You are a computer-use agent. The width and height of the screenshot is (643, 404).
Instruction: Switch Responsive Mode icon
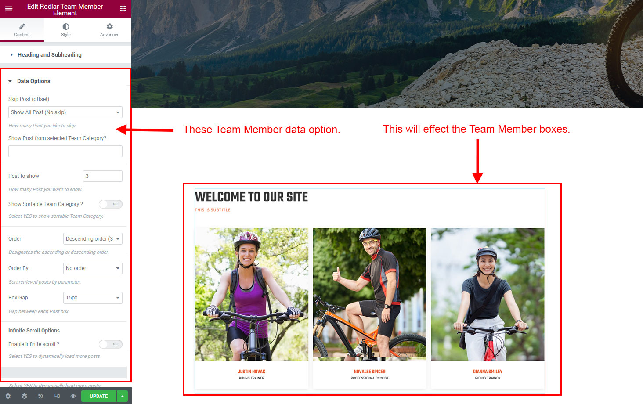pos(57,396)
